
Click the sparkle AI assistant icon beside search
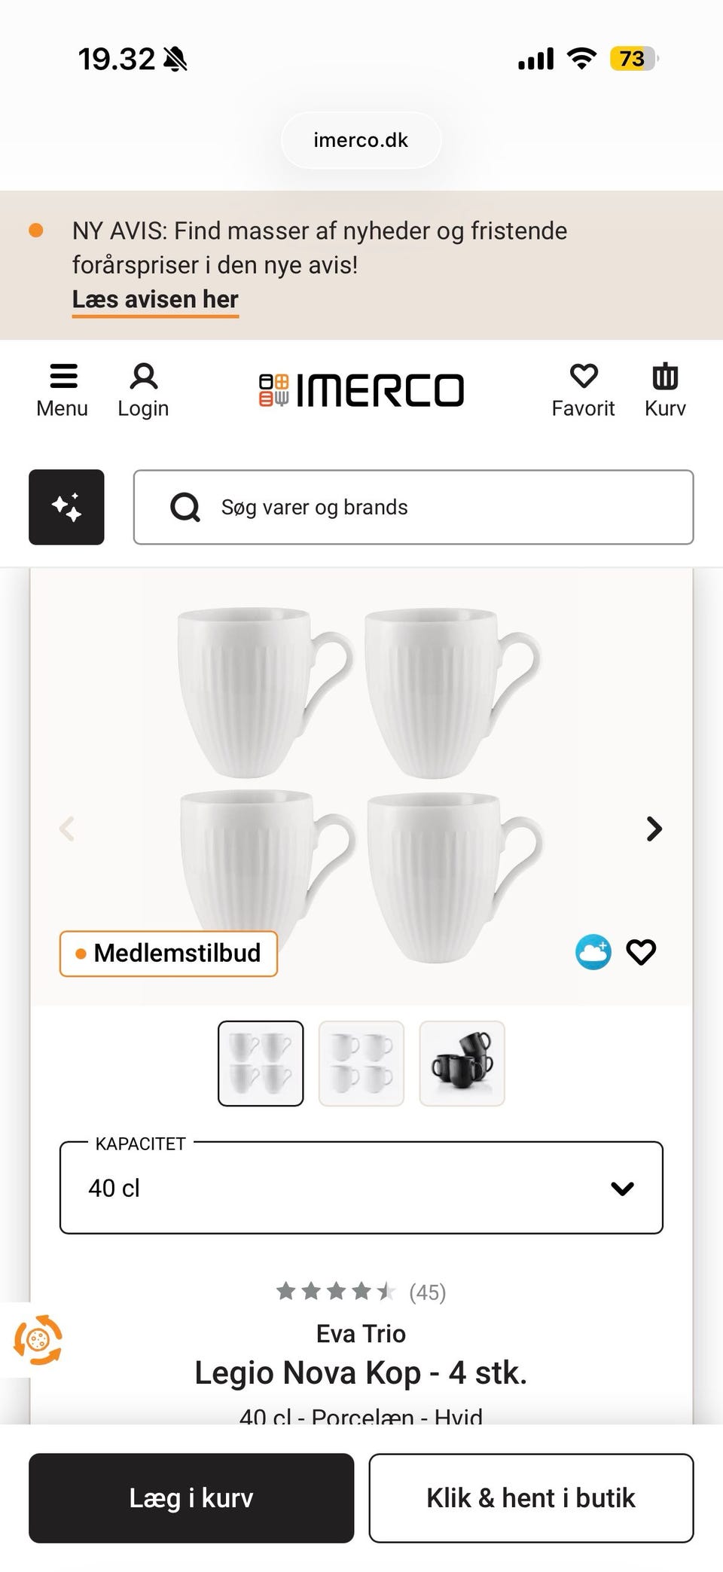pyautogui.click(x=66, y=506)
